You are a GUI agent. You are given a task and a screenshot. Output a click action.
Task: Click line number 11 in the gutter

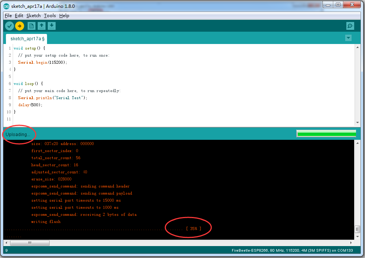pyautogui.click(x=9, y=119)
